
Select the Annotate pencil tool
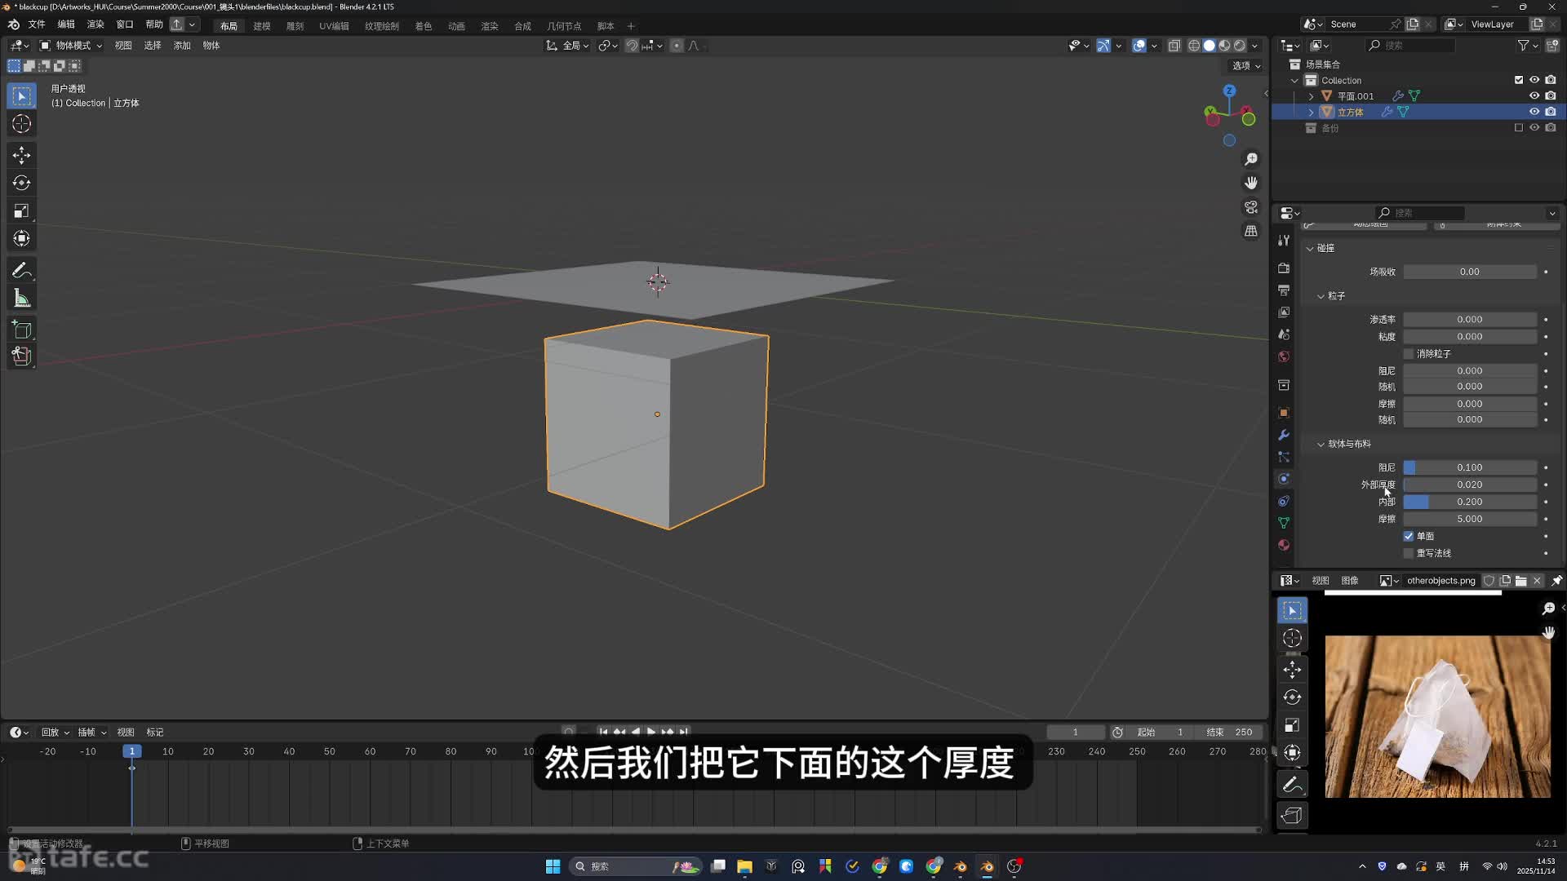[x=22, y=270]
